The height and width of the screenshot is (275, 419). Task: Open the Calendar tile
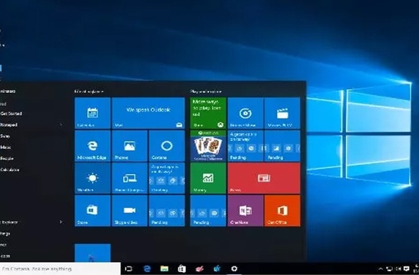pyautogui.click(x=92, y=113)
